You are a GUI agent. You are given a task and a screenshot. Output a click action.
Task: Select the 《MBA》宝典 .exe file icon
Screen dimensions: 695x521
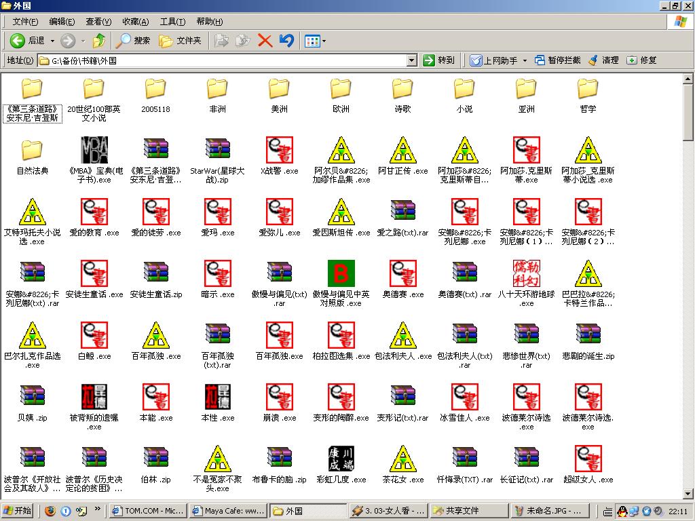tap(94, 150)
